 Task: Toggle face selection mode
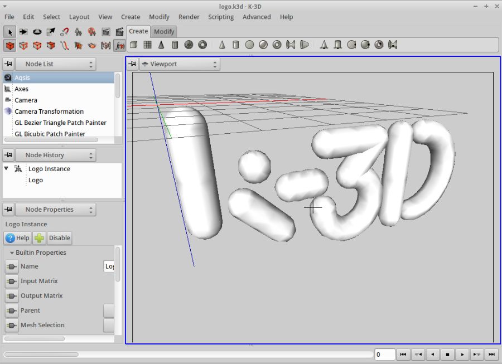(50, 45)
